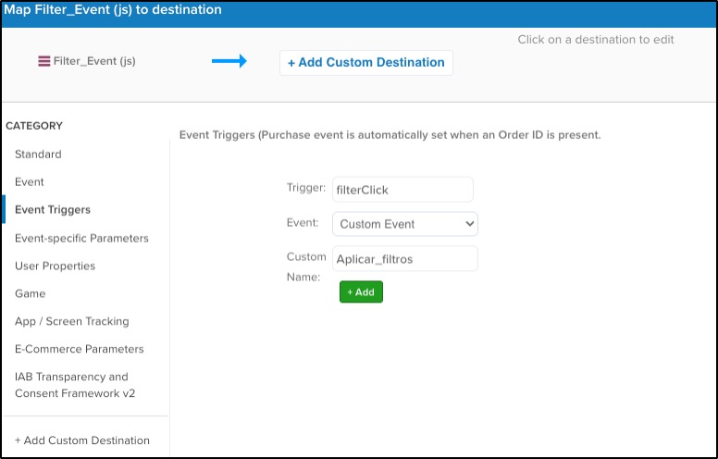Click the Filter_Event source stacked-lines icon
Image resolution: width=718 pixels, height=459 pixels.
coord(43,62)
